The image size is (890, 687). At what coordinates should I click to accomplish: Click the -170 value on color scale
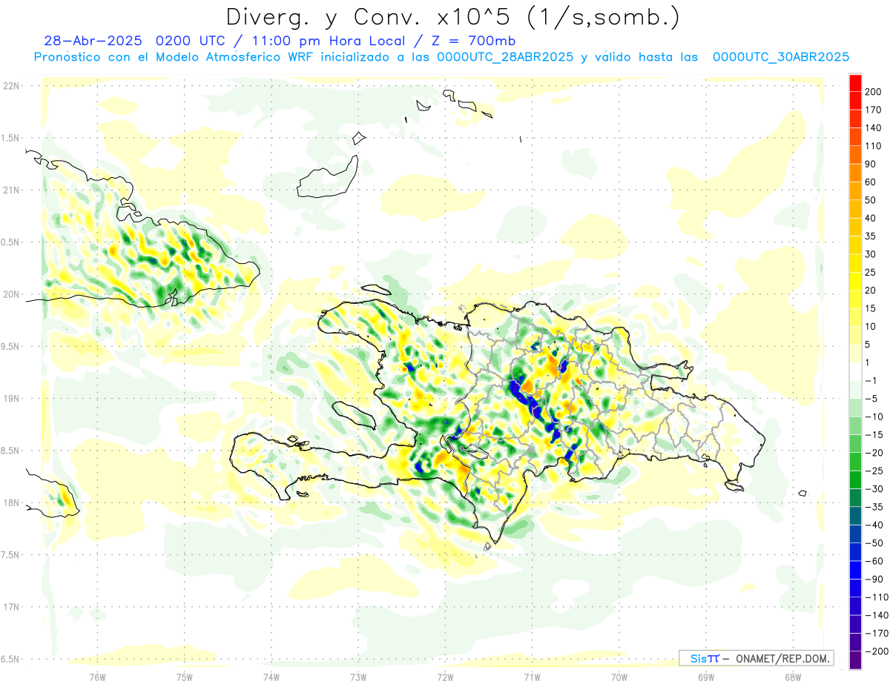click(x=875, y=634)
